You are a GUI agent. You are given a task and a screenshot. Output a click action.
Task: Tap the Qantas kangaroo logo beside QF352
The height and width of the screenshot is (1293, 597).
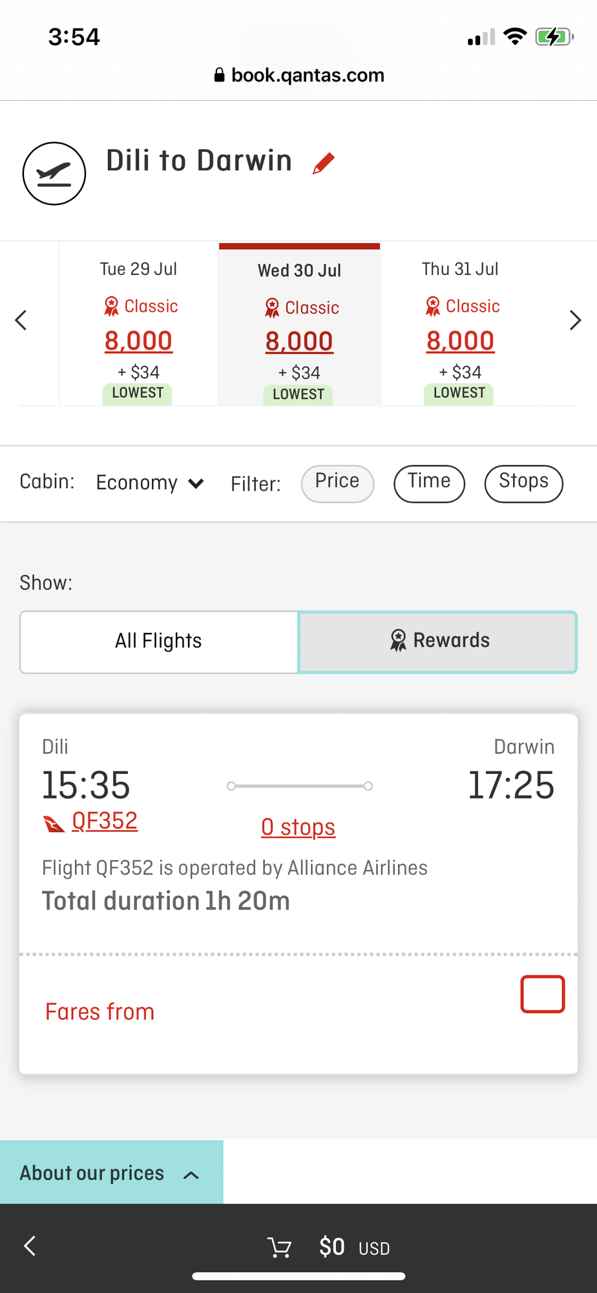point(54,824)
